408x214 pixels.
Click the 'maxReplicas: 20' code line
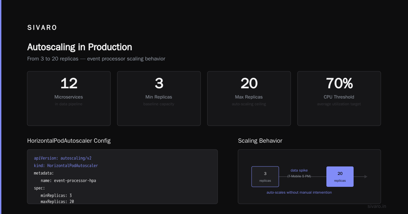coord(57,201)
